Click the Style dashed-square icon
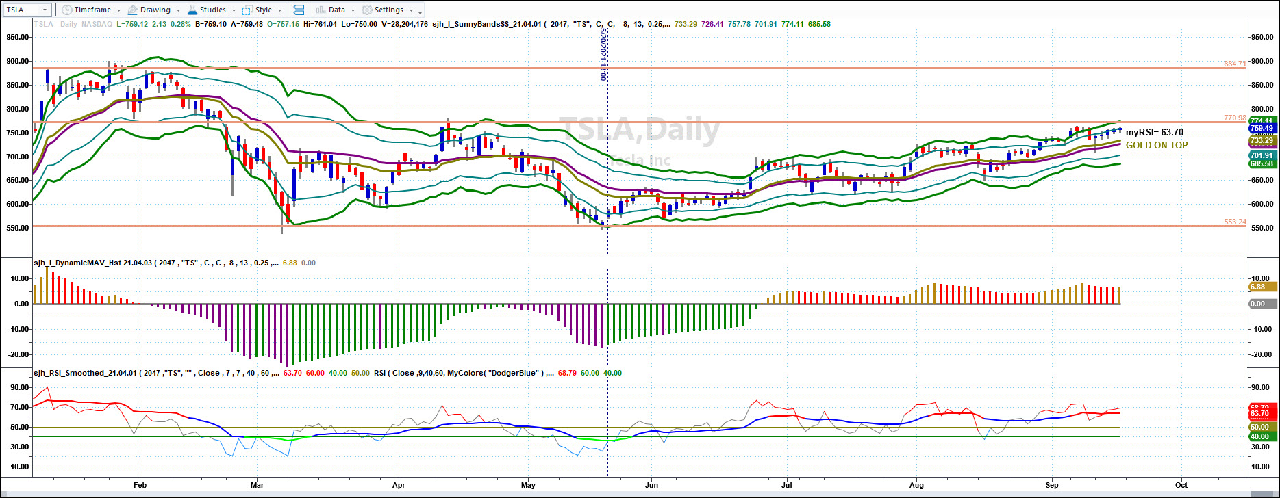Viewport: 1280px width, 498px height. 247,10
